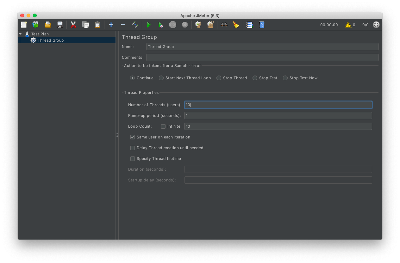This screenshot has width=400, height=263.
Task: Enable Delay Thread creation until needed
Action: click(133, 148)
